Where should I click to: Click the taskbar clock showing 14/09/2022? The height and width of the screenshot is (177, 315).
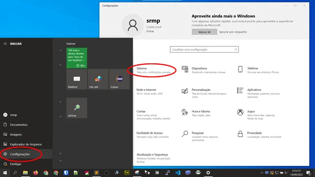pos(296,173)
